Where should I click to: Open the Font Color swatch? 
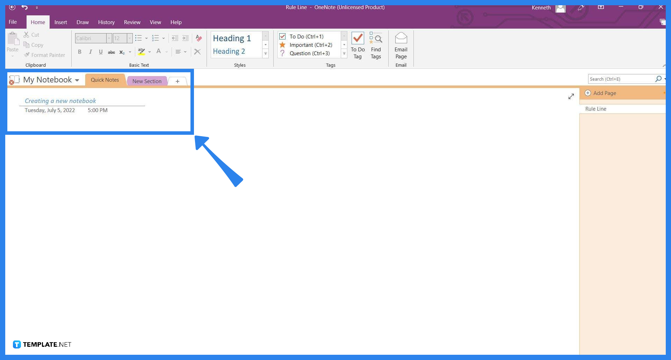tap(159, 52)
